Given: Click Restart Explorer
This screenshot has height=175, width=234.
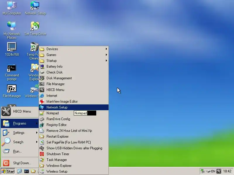Looking at the screenshot, I should point(74,136).
